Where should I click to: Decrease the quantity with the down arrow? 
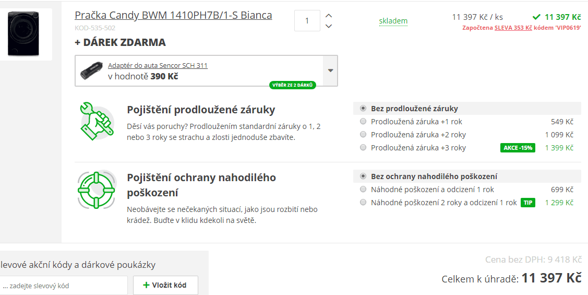(329, 26)
